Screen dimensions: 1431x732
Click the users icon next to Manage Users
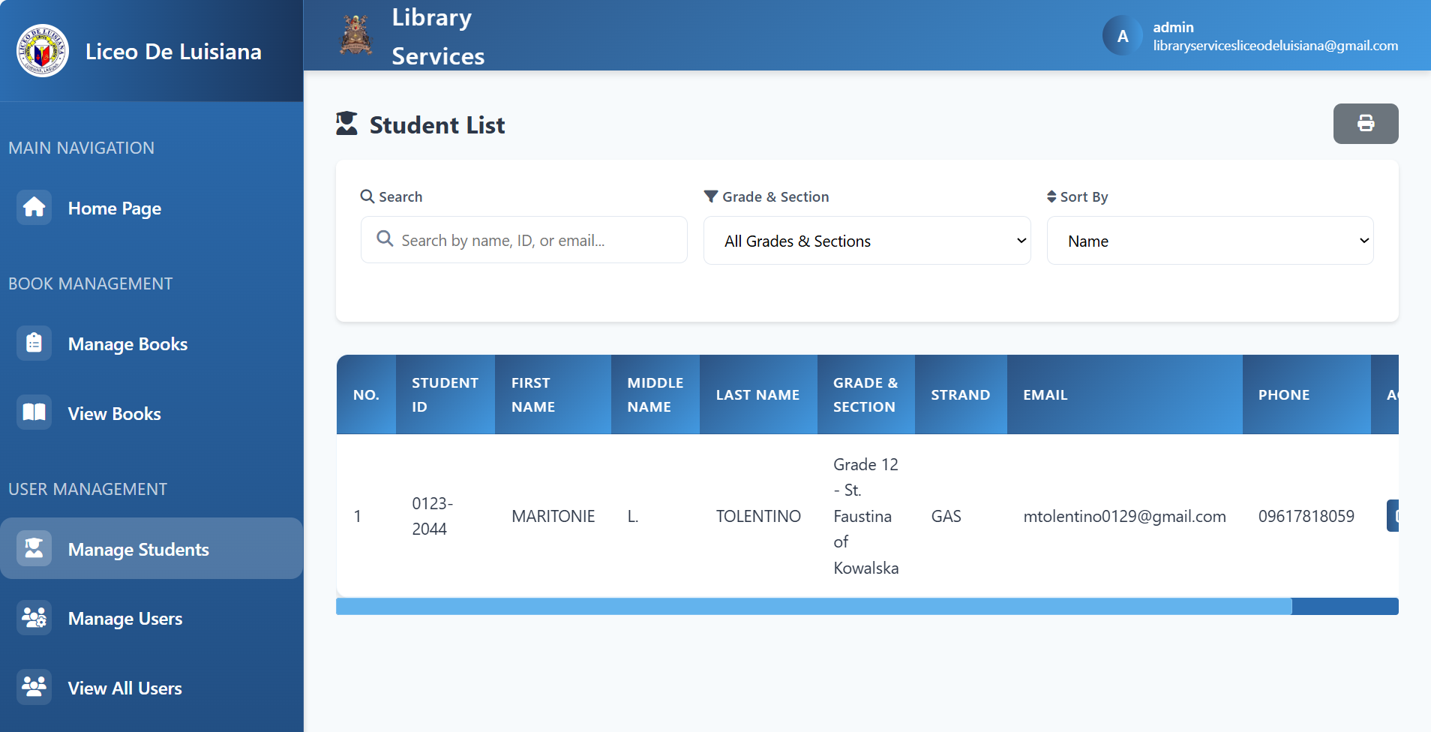click(34, 617)
